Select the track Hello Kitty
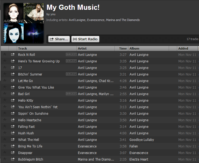 26,100
